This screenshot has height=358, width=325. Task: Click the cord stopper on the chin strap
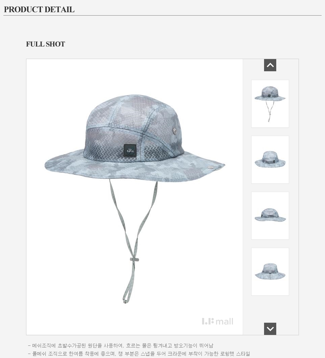click(134, 259)
